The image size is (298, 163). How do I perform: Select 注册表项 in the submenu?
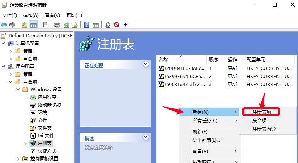[261, 112]
